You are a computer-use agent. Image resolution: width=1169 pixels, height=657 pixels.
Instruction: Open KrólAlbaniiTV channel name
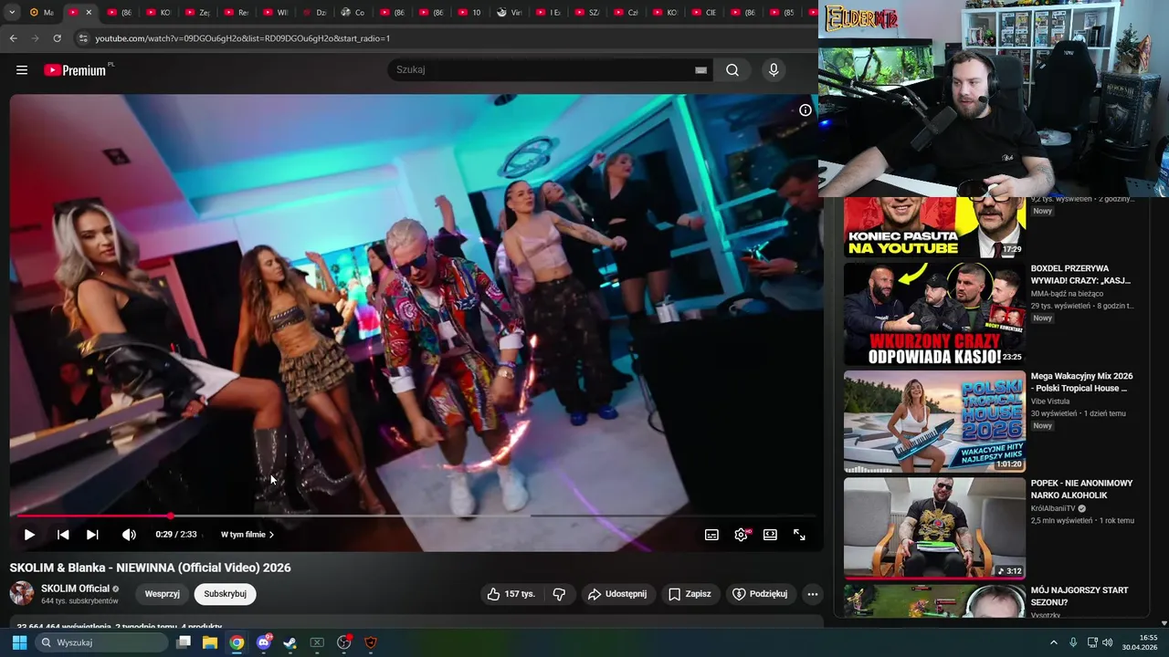(x=1054, y=508)
